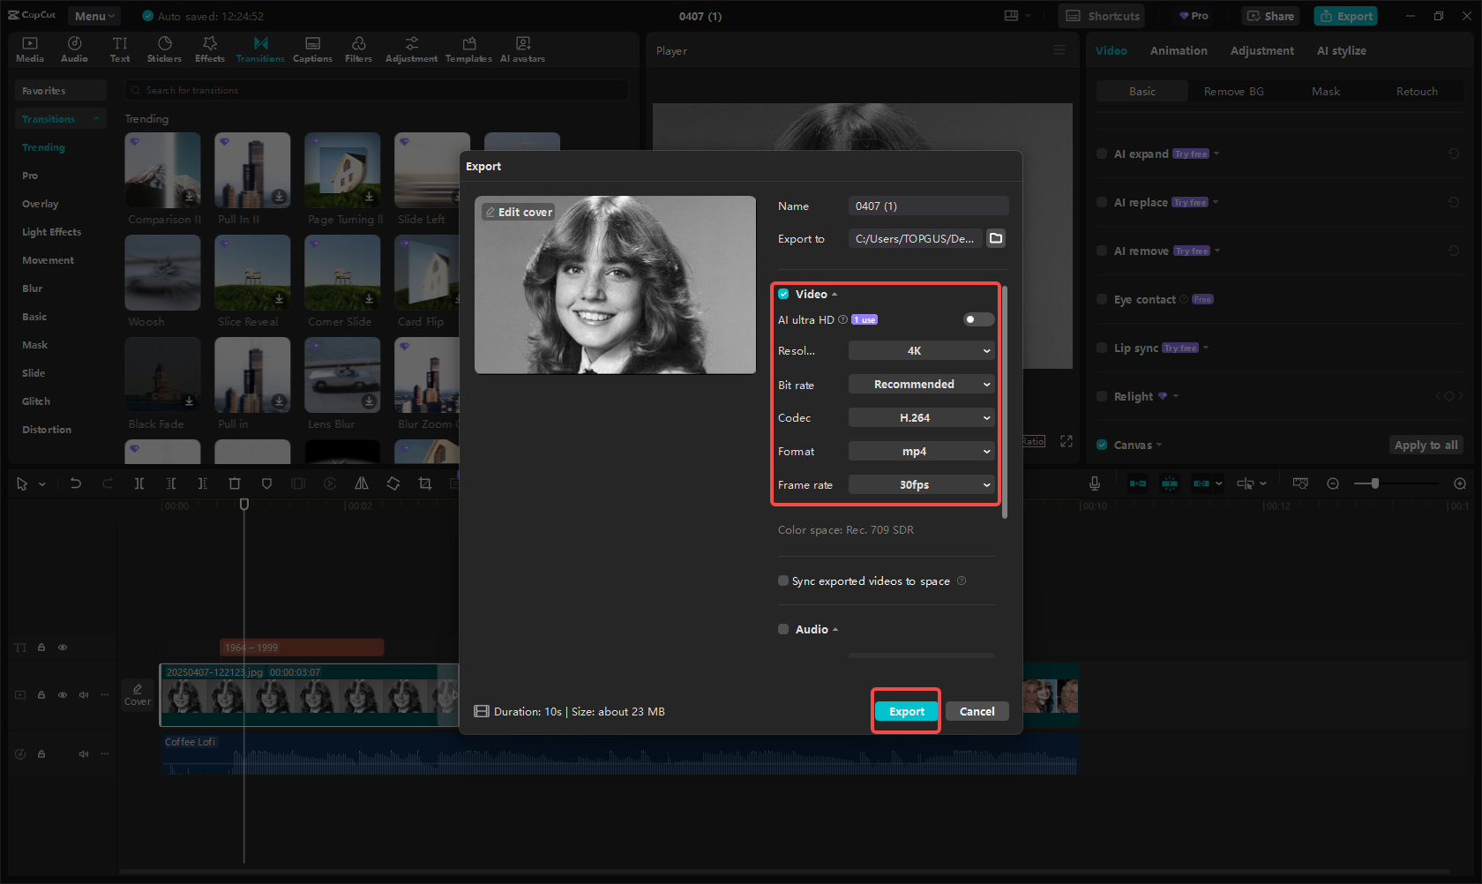The height and width of the screenshot is (884, 1482).
Task: Open the Captions panel
Action: [x=312, y=49]
